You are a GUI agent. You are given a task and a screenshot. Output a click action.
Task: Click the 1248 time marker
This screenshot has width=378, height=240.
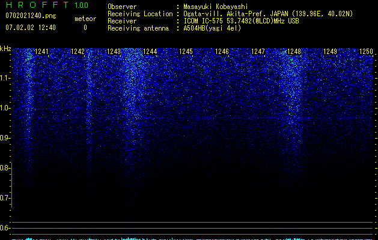[294, 52]
